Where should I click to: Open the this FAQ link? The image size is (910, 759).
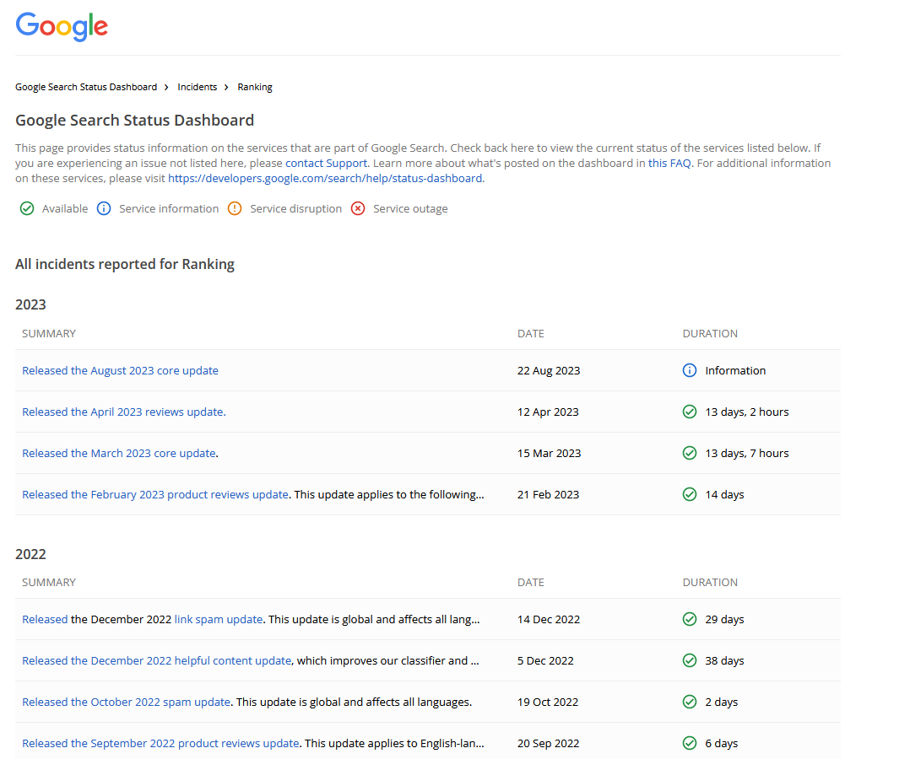(669, 163)
